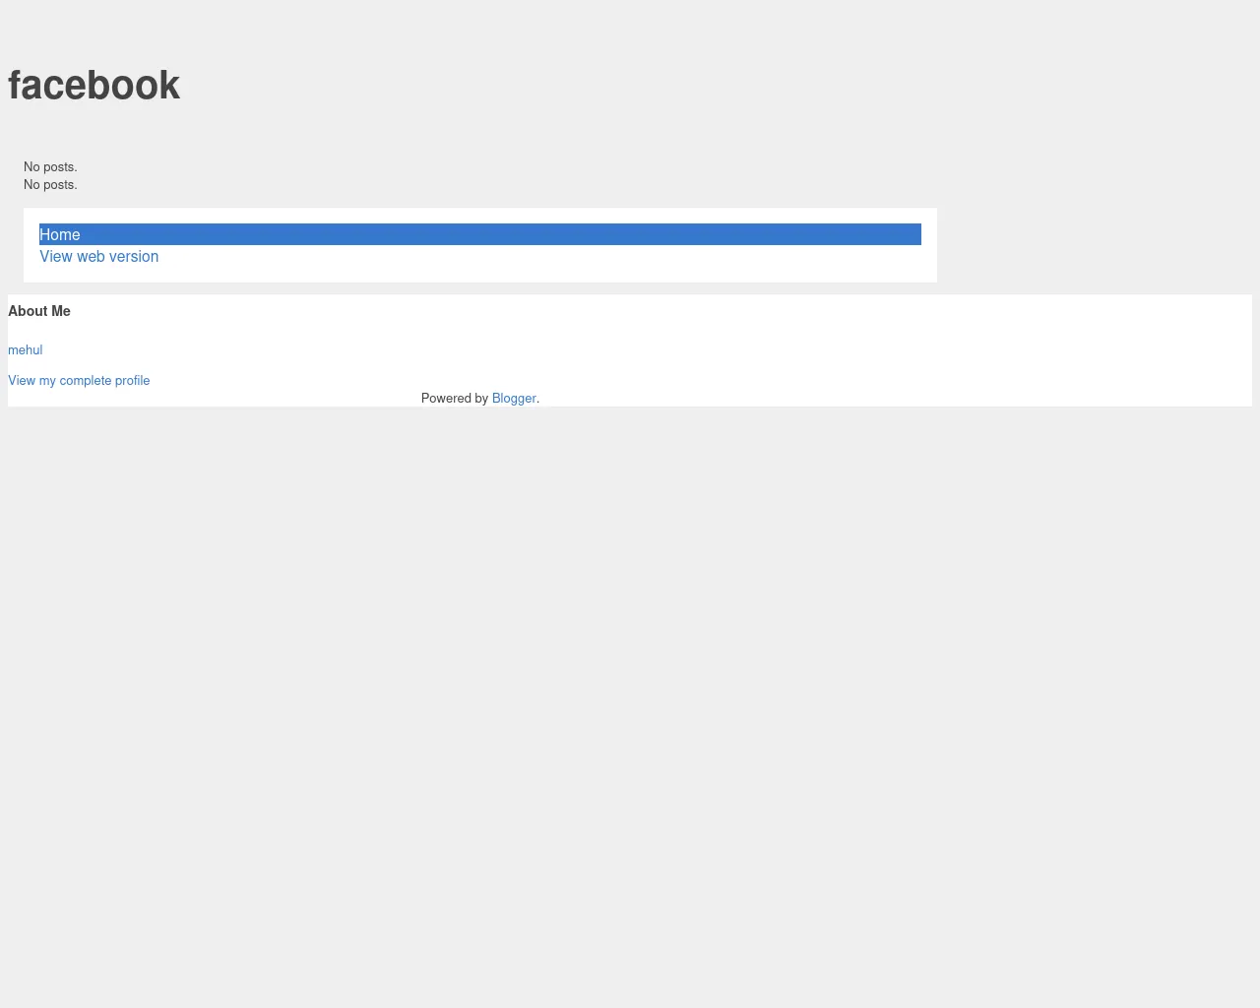Open the Home navigation item

coord(60,234)
